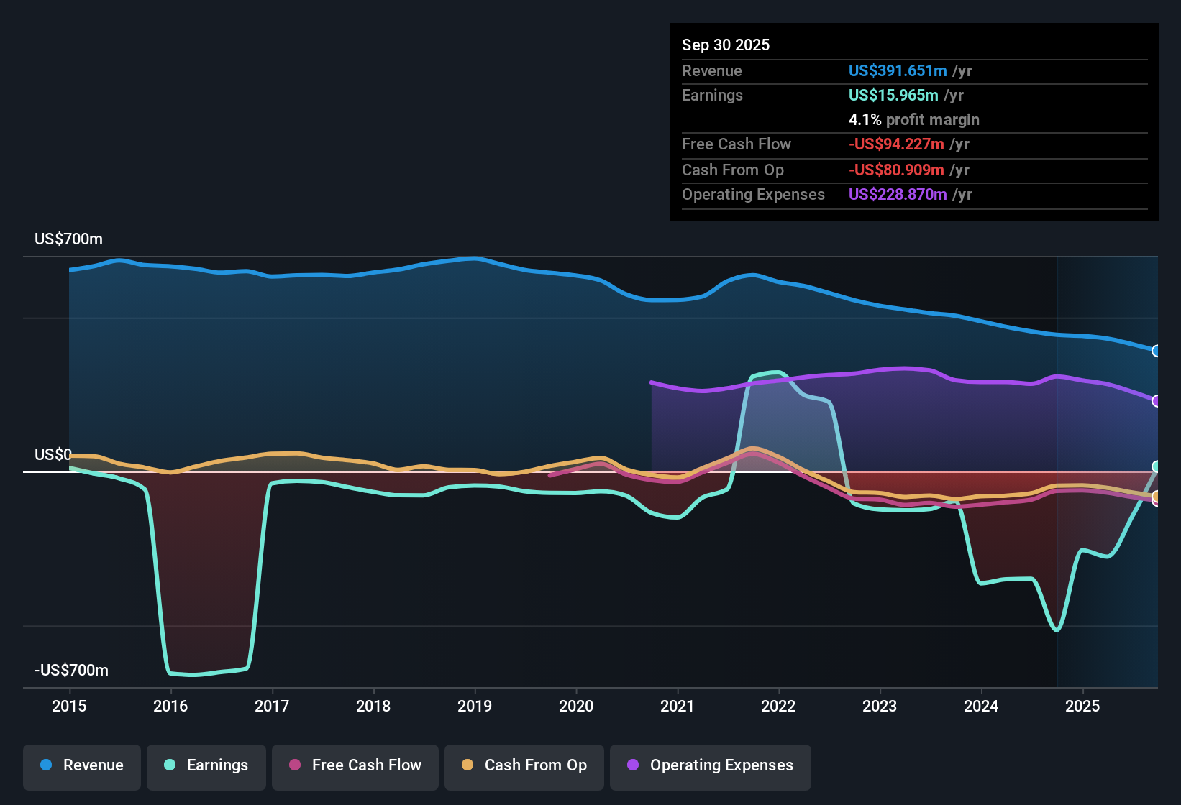Toggle the Free Cash Flow legend button
Viewport: 1181px width, 805px height.
point(355,766)
